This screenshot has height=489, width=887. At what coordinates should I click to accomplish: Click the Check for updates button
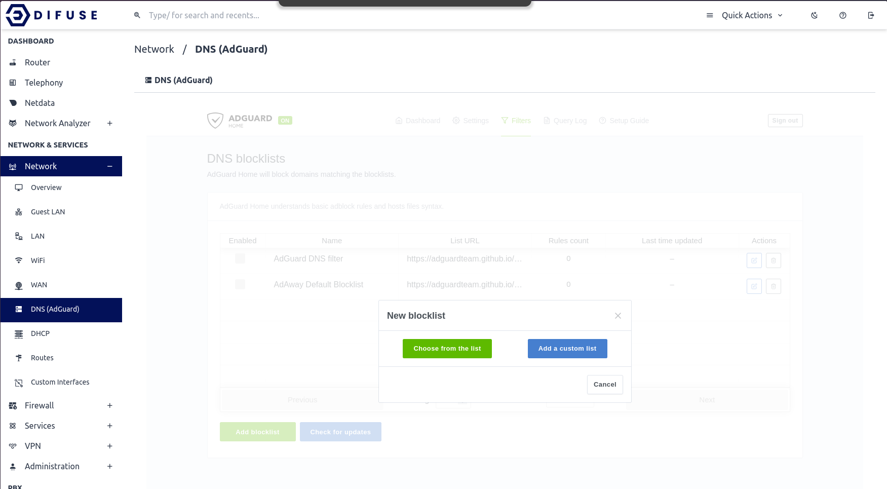340,432
